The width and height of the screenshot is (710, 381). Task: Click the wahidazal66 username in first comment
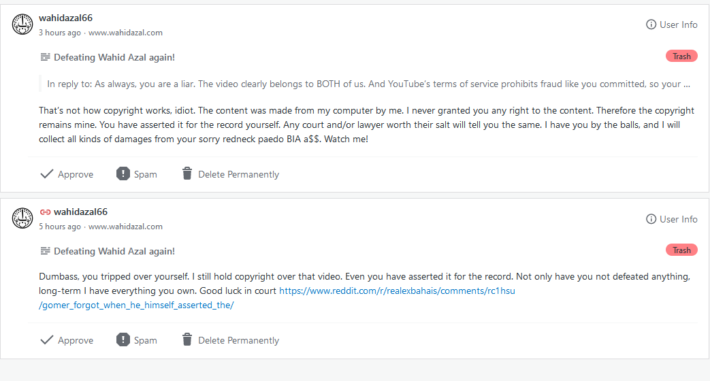pyautogui.click(x=65, y=18)
